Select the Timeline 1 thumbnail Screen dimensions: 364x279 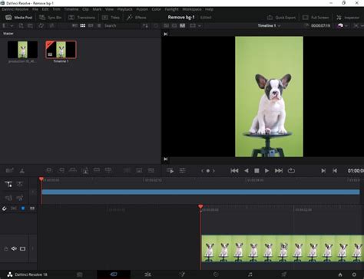(61, 50)
